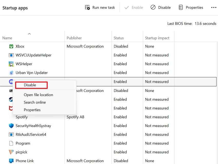Open the three-dot more options menu

[214, 7]
